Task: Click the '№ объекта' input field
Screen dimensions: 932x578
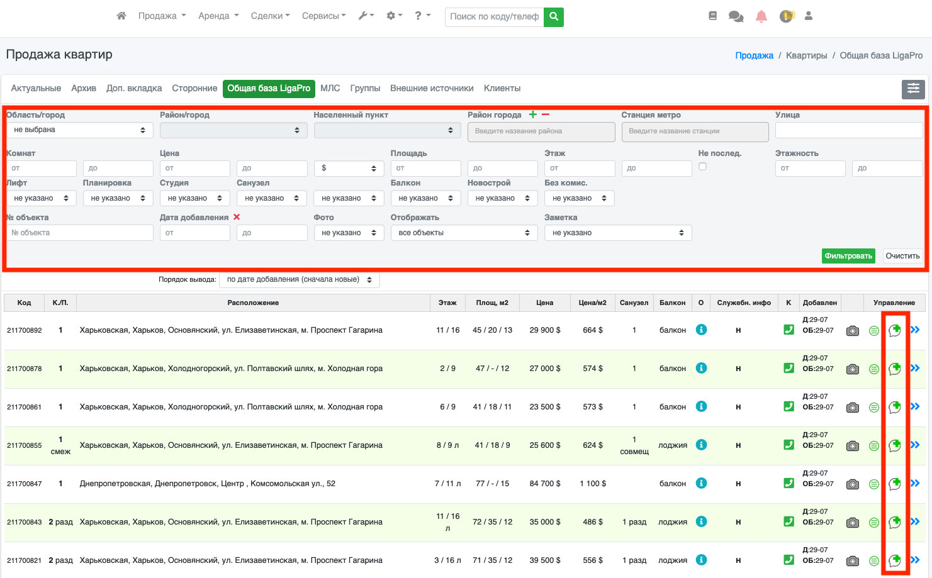Action: (79, 233)
